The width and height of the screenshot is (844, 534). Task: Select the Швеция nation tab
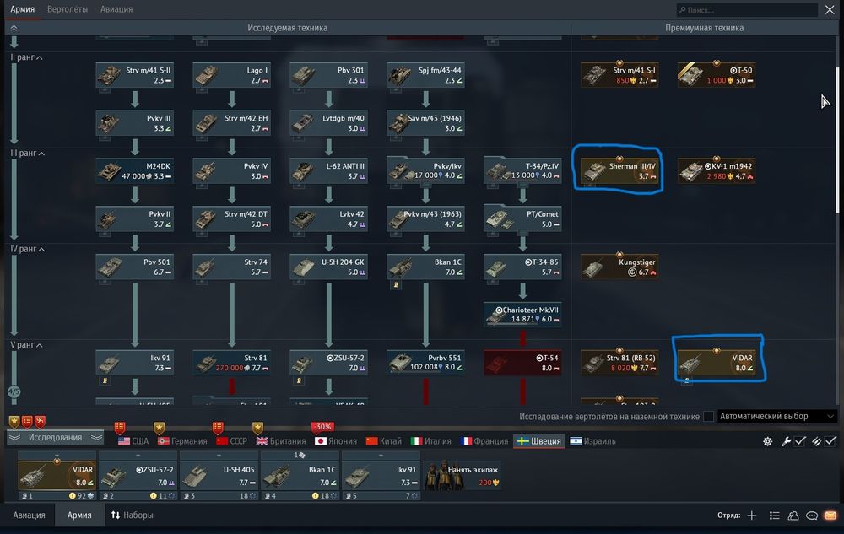tap(539, 441)
